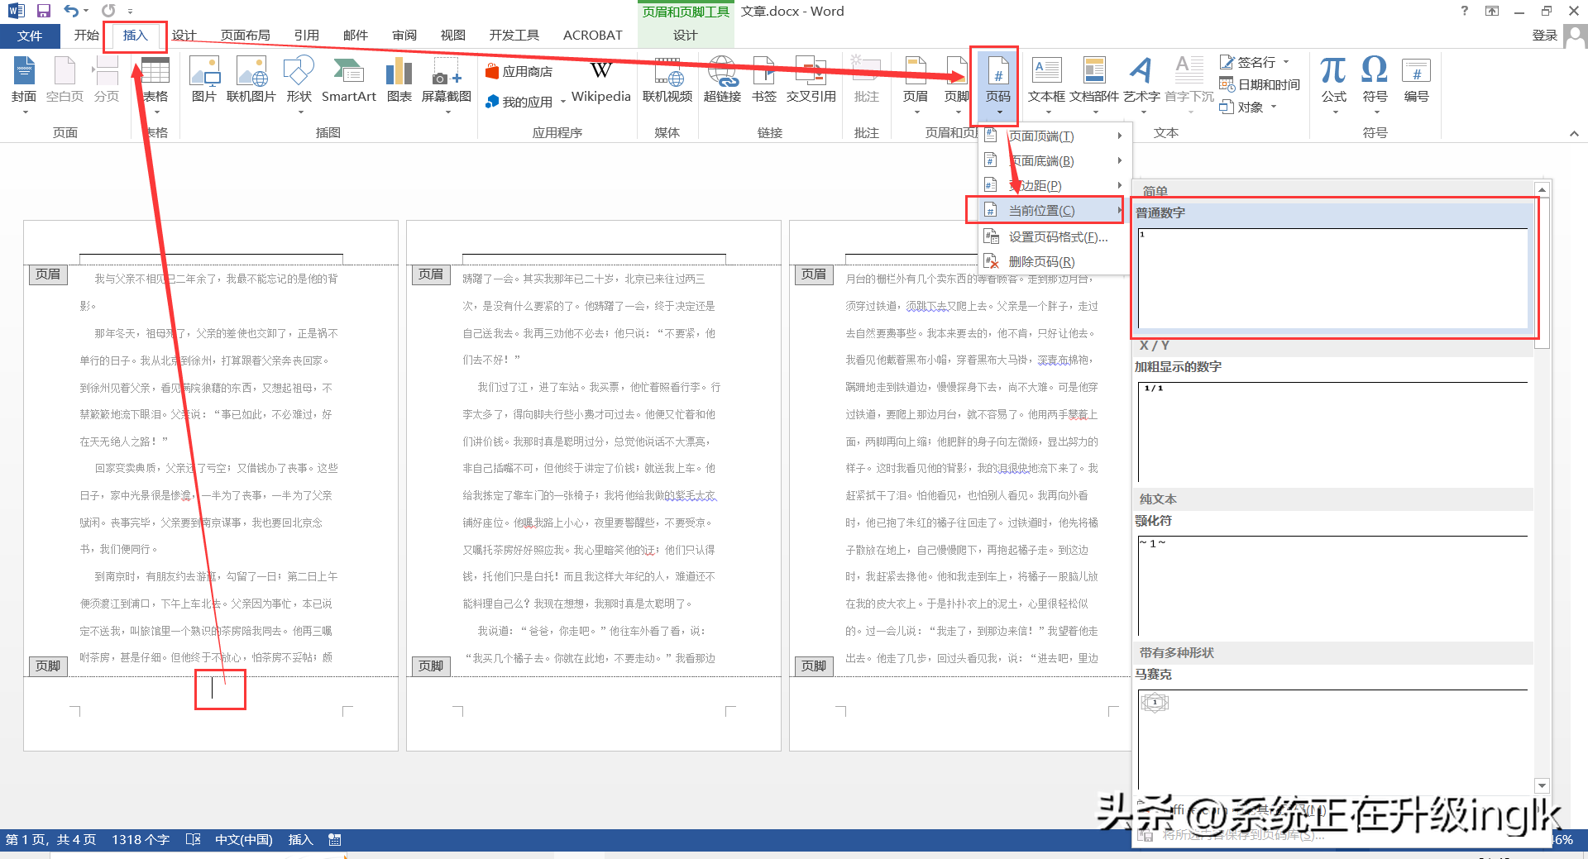Insert a blank page (空白页)
Screen dimensions: 1588x859
pyautogui.click(x=65, y=81)
